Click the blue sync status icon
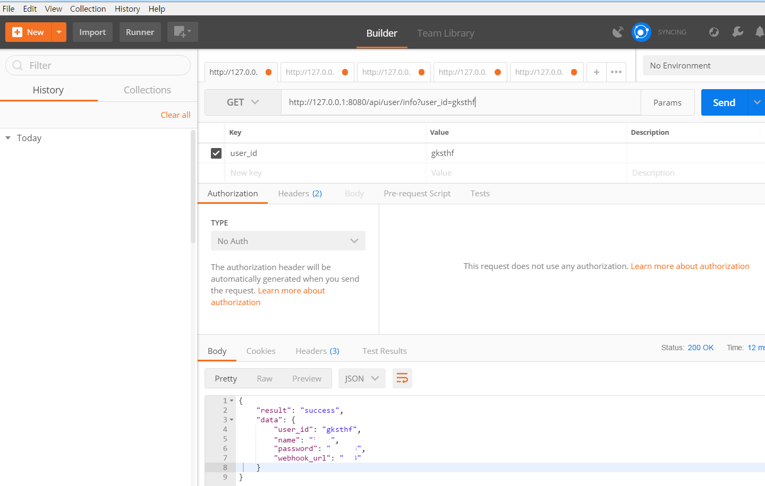This screenshot has height=486, width=765. tap(641, 32)
